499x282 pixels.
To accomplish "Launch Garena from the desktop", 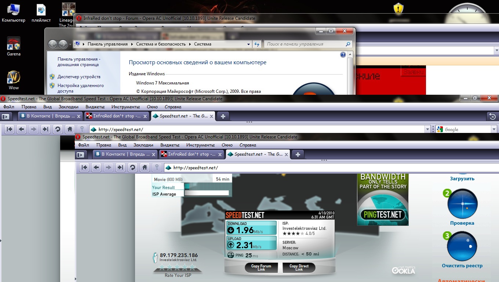I will coord(14,47).
